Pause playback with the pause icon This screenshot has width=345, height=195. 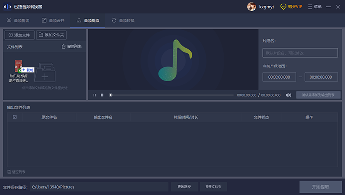94,95
